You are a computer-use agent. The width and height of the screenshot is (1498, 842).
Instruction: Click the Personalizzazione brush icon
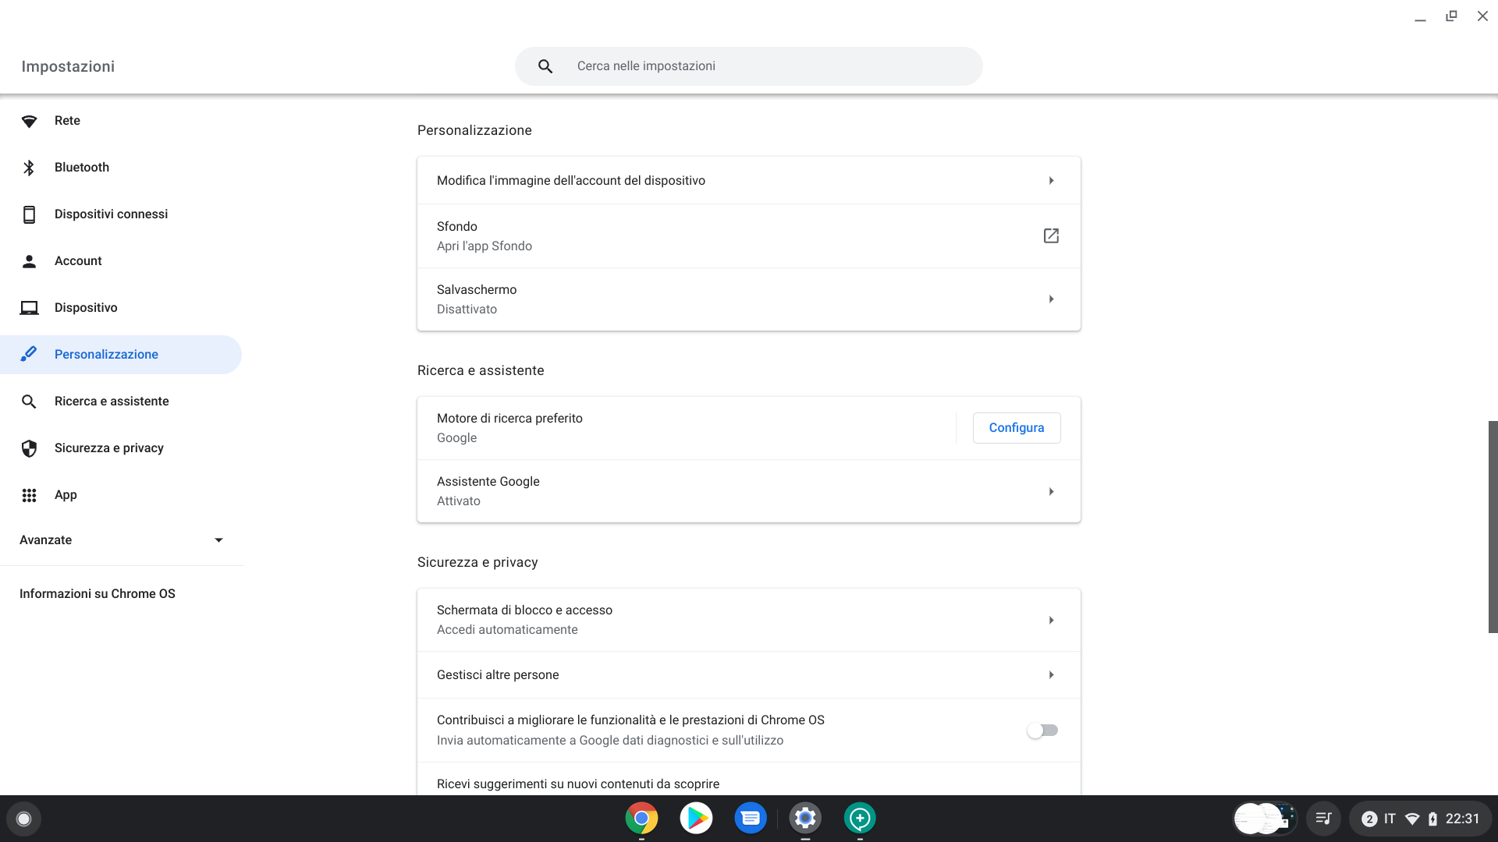[x=29, y=354]
